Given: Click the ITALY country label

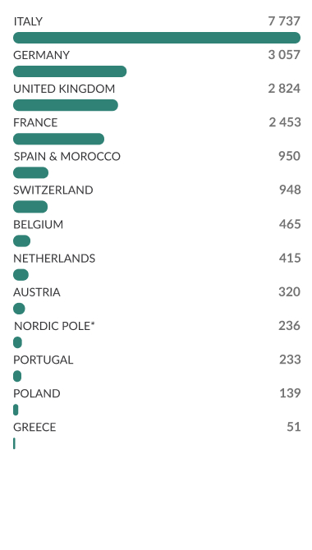Looking at the screenshot, I should coord(28,21).
